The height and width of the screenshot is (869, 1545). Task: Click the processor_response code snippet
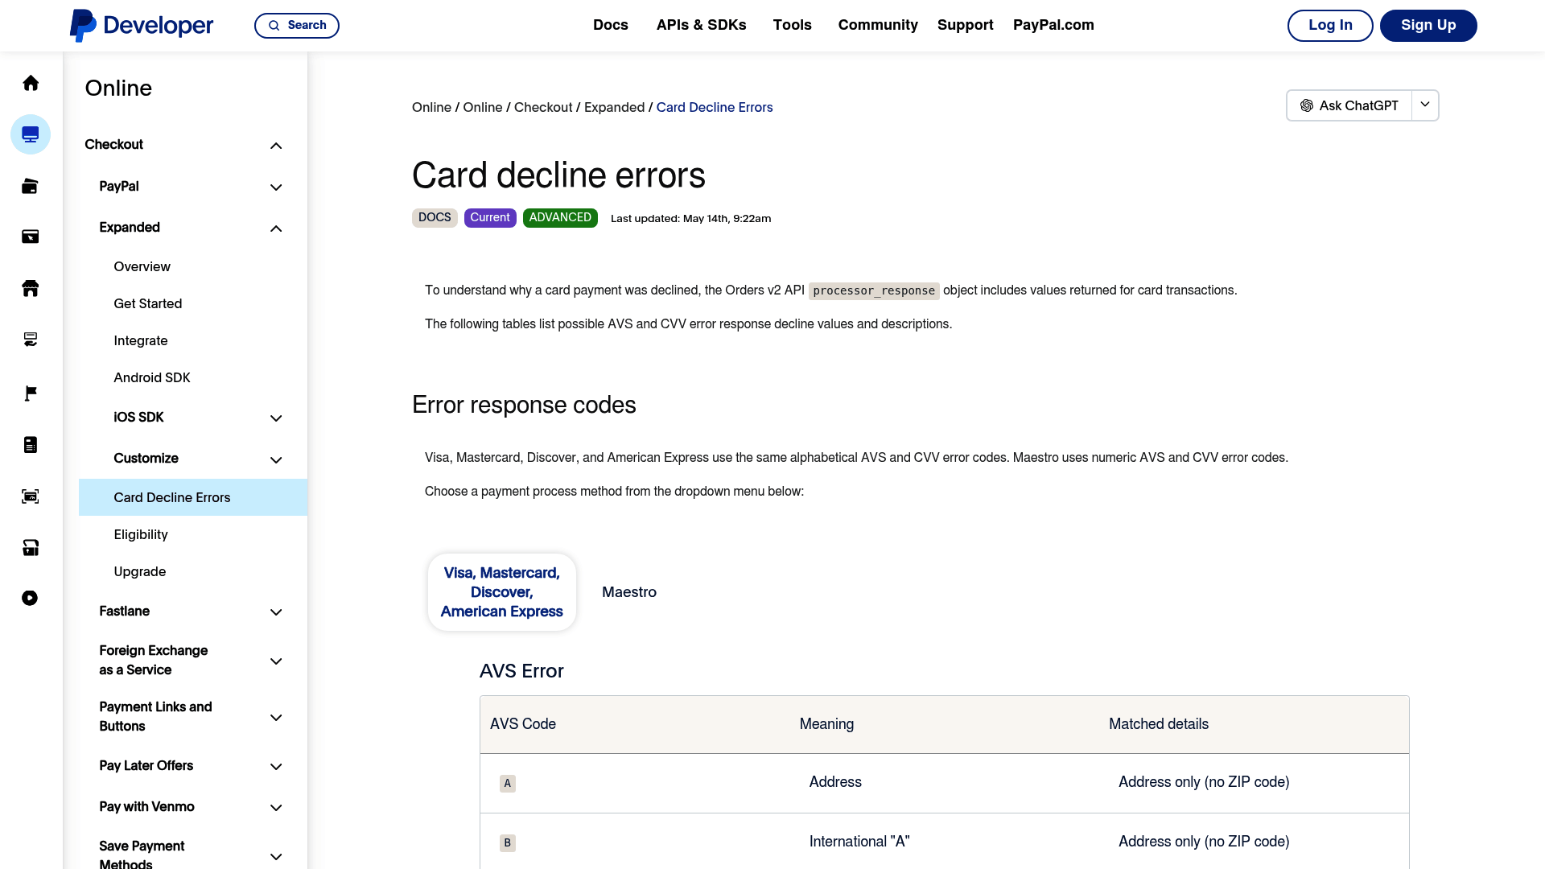pyautogui.click(x=874, y=290)
